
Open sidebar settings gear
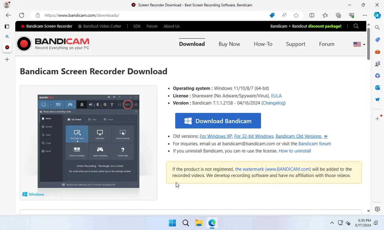coord(377,209)
